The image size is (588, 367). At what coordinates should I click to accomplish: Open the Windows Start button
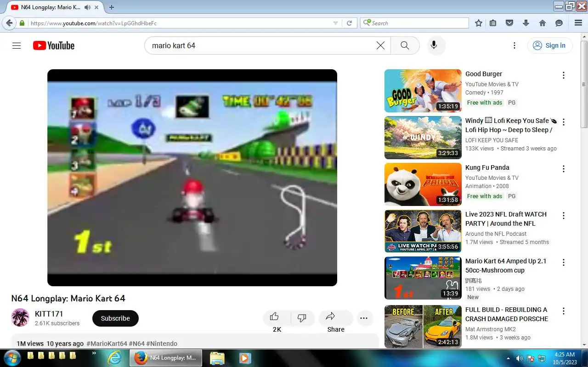click(12, 358)
